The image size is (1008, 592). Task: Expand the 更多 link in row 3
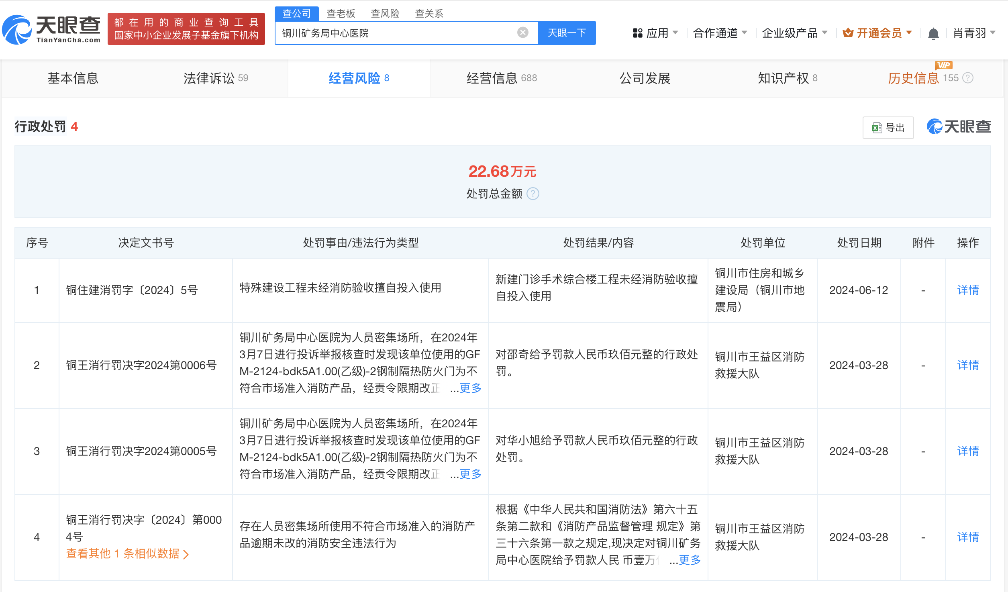pos(470,474)
